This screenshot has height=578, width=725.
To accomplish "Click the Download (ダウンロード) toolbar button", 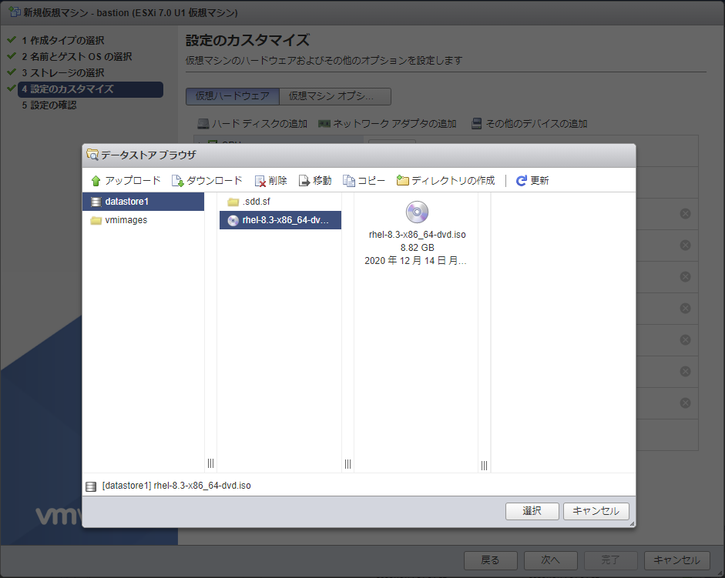I will 206,181.
